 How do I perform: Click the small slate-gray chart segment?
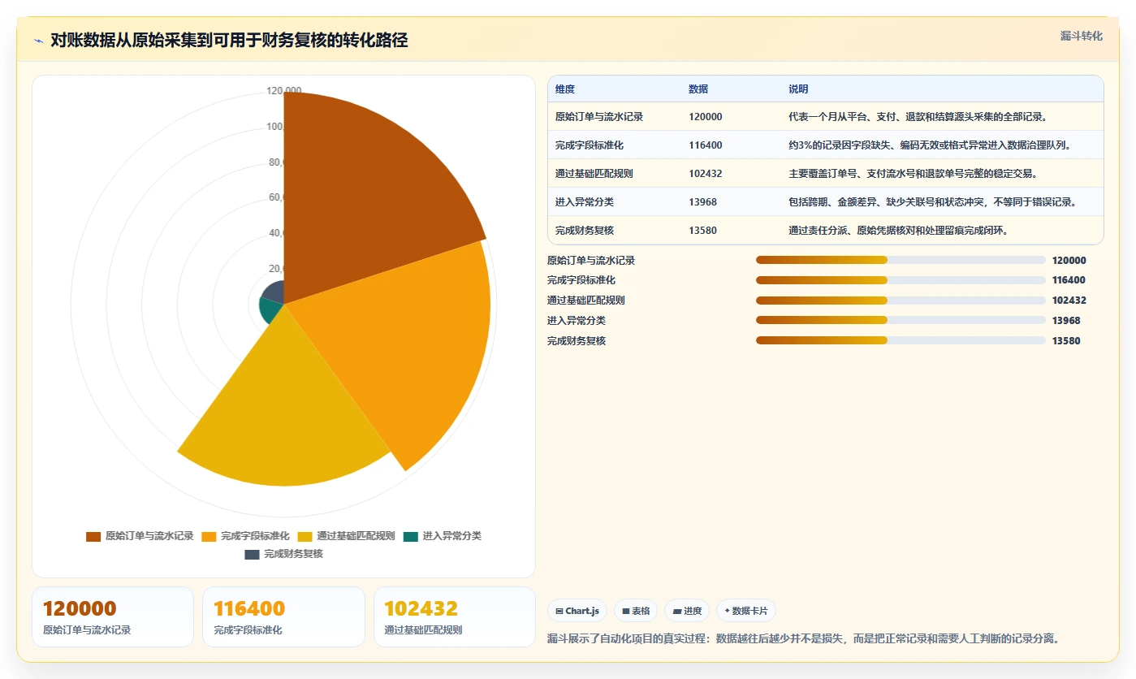(274, 291)
